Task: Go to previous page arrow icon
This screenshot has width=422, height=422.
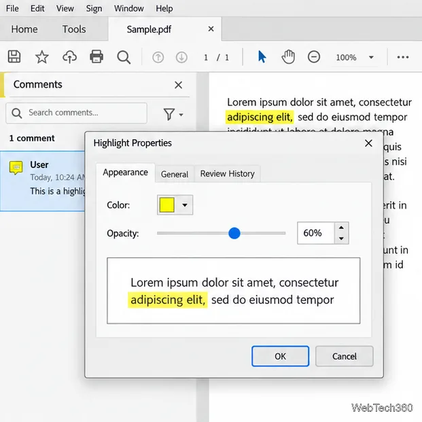Action: [158, 57]
